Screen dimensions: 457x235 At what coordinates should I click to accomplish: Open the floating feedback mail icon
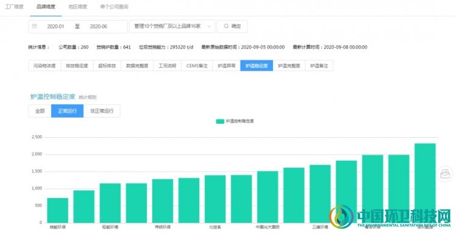(x=445, y=174)
